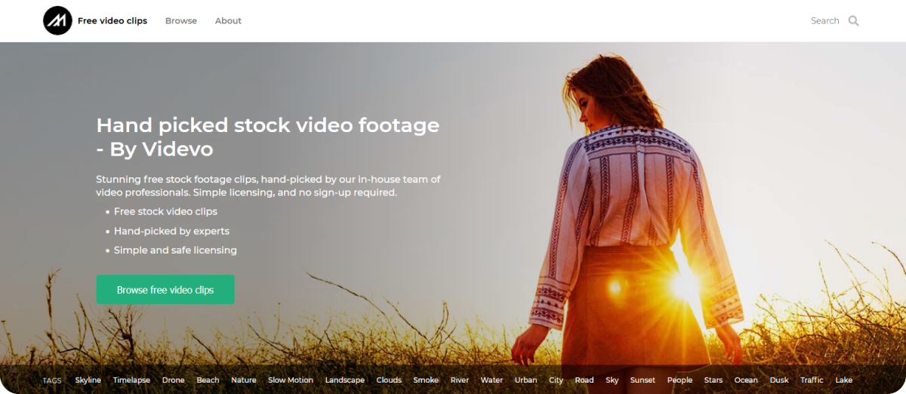The image size is (906, 394).
Task: Select the Landscape tag
Action: click(x=345, y=380)
